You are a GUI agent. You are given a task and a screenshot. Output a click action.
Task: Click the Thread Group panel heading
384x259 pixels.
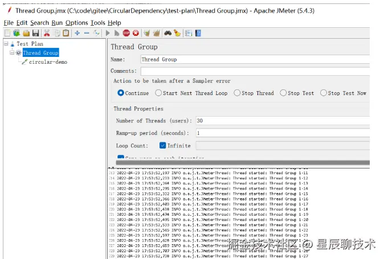point(134,47)
